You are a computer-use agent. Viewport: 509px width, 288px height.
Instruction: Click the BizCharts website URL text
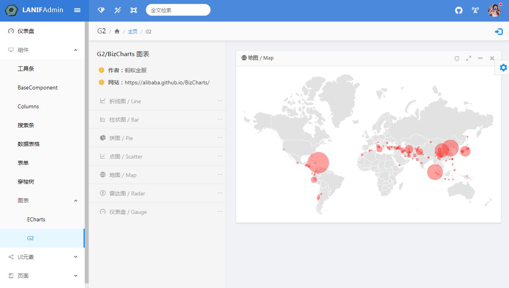point(167,82)
